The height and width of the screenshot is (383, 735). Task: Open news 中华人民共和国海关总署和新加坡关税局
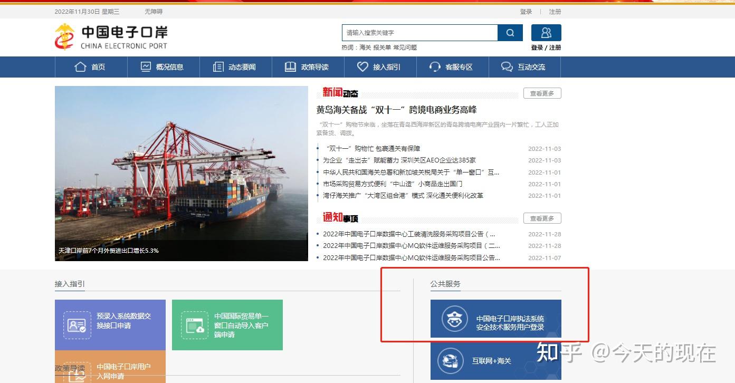click(x=411, y=173)
